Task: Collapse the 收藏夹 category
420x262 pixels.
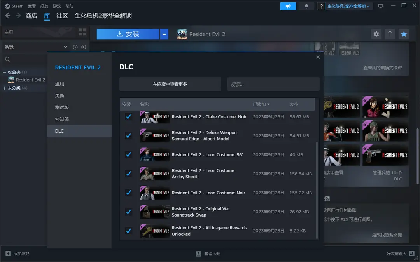Action: tap(5, 72)
